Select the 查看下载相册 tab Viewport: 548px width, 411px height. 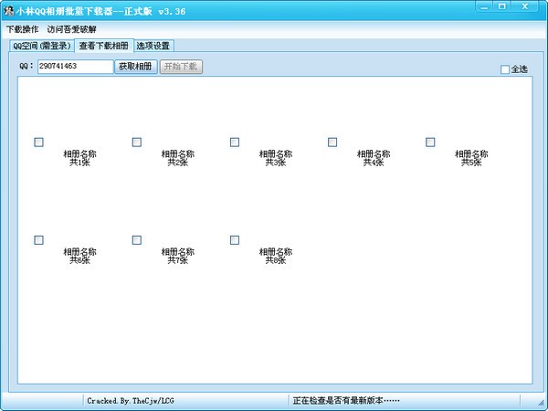click(104, 46)
